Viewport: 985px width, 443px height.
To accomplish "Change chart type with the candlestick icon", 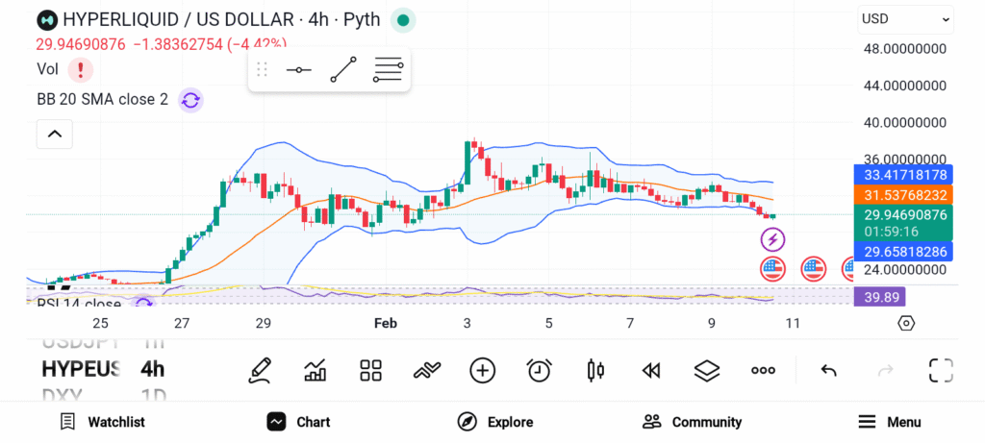I will tap(595, 371).
